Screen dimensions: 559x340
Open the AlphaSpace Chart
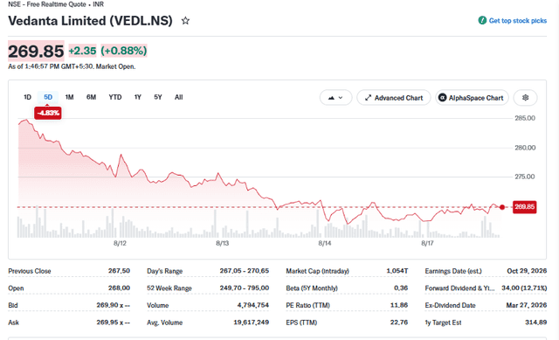[472, 97]
